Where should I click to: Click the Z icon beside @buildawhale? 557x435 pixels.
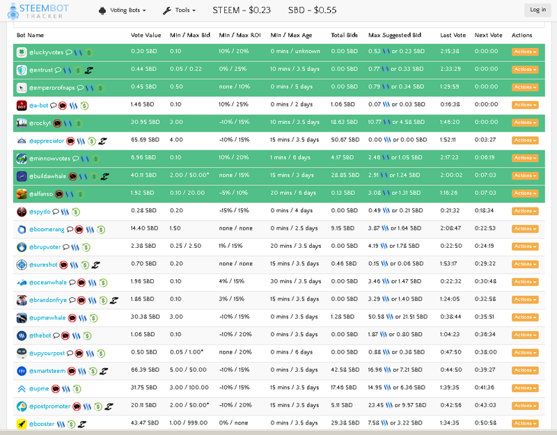click(105, 176)
